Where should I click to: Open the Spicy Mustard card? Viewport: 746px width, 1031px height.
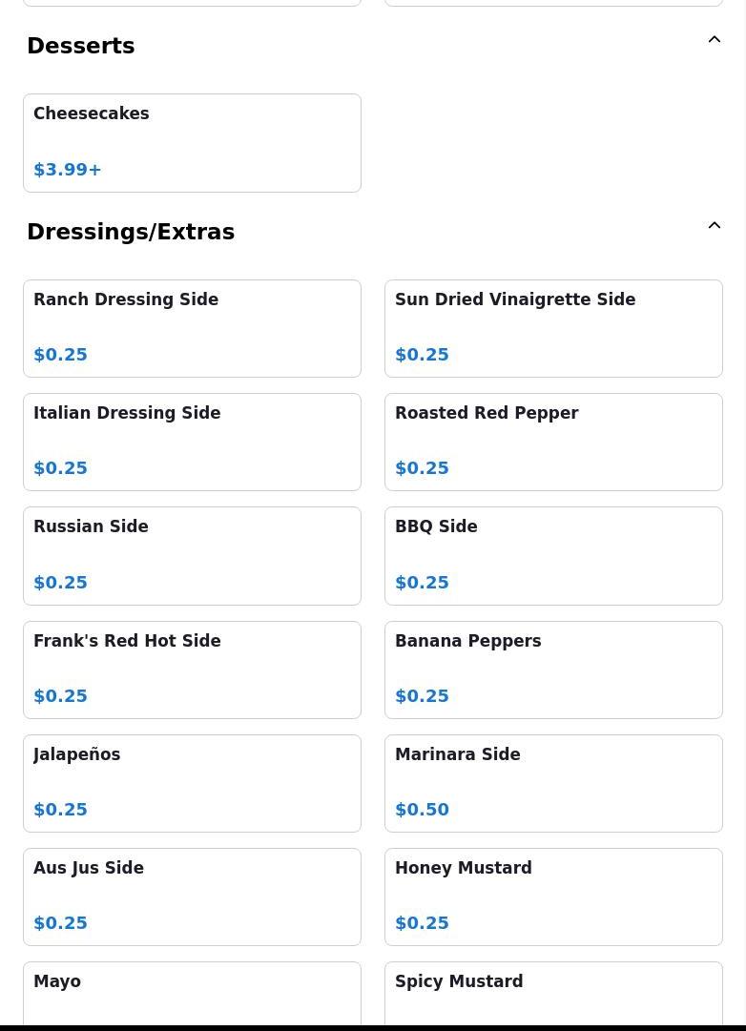(x=553, y=993)
